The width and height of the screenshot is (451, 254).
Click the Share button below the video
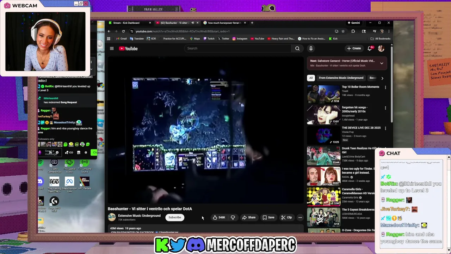click(x=249, y=217)
